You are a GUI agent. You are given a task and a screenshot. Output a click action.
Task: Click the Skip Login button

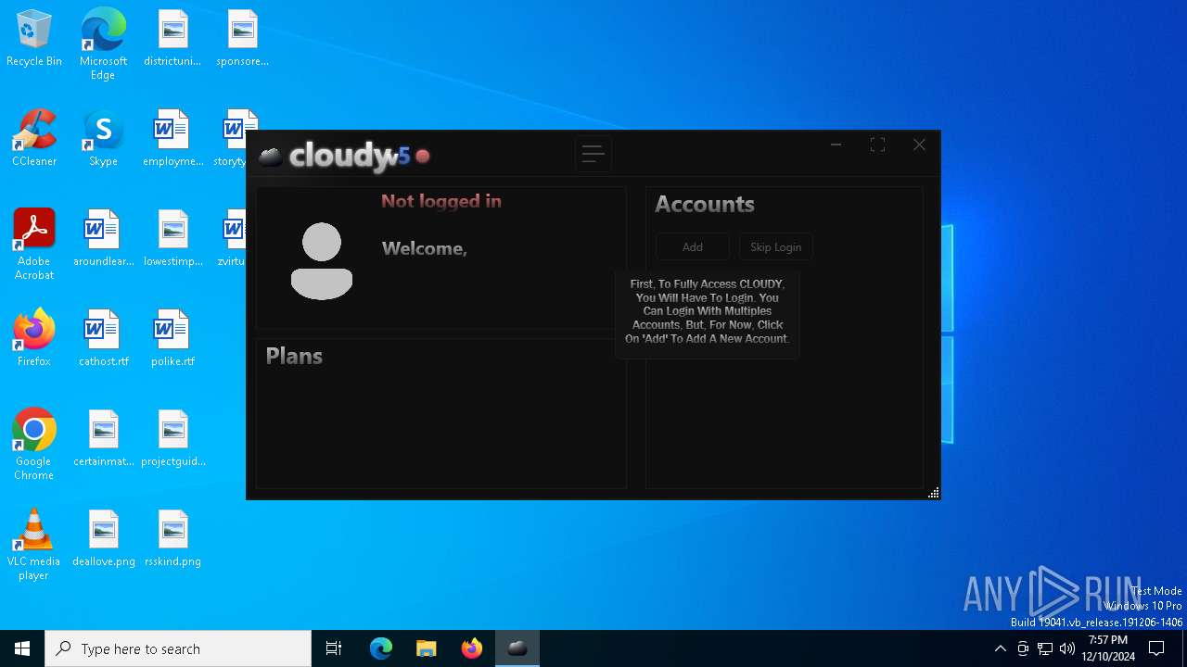coord(775,247)
